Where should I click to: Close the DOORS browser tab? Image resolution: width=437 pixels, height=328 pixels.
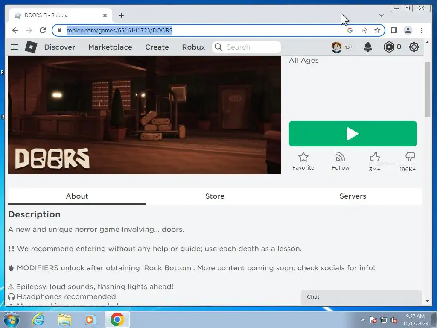105,15
